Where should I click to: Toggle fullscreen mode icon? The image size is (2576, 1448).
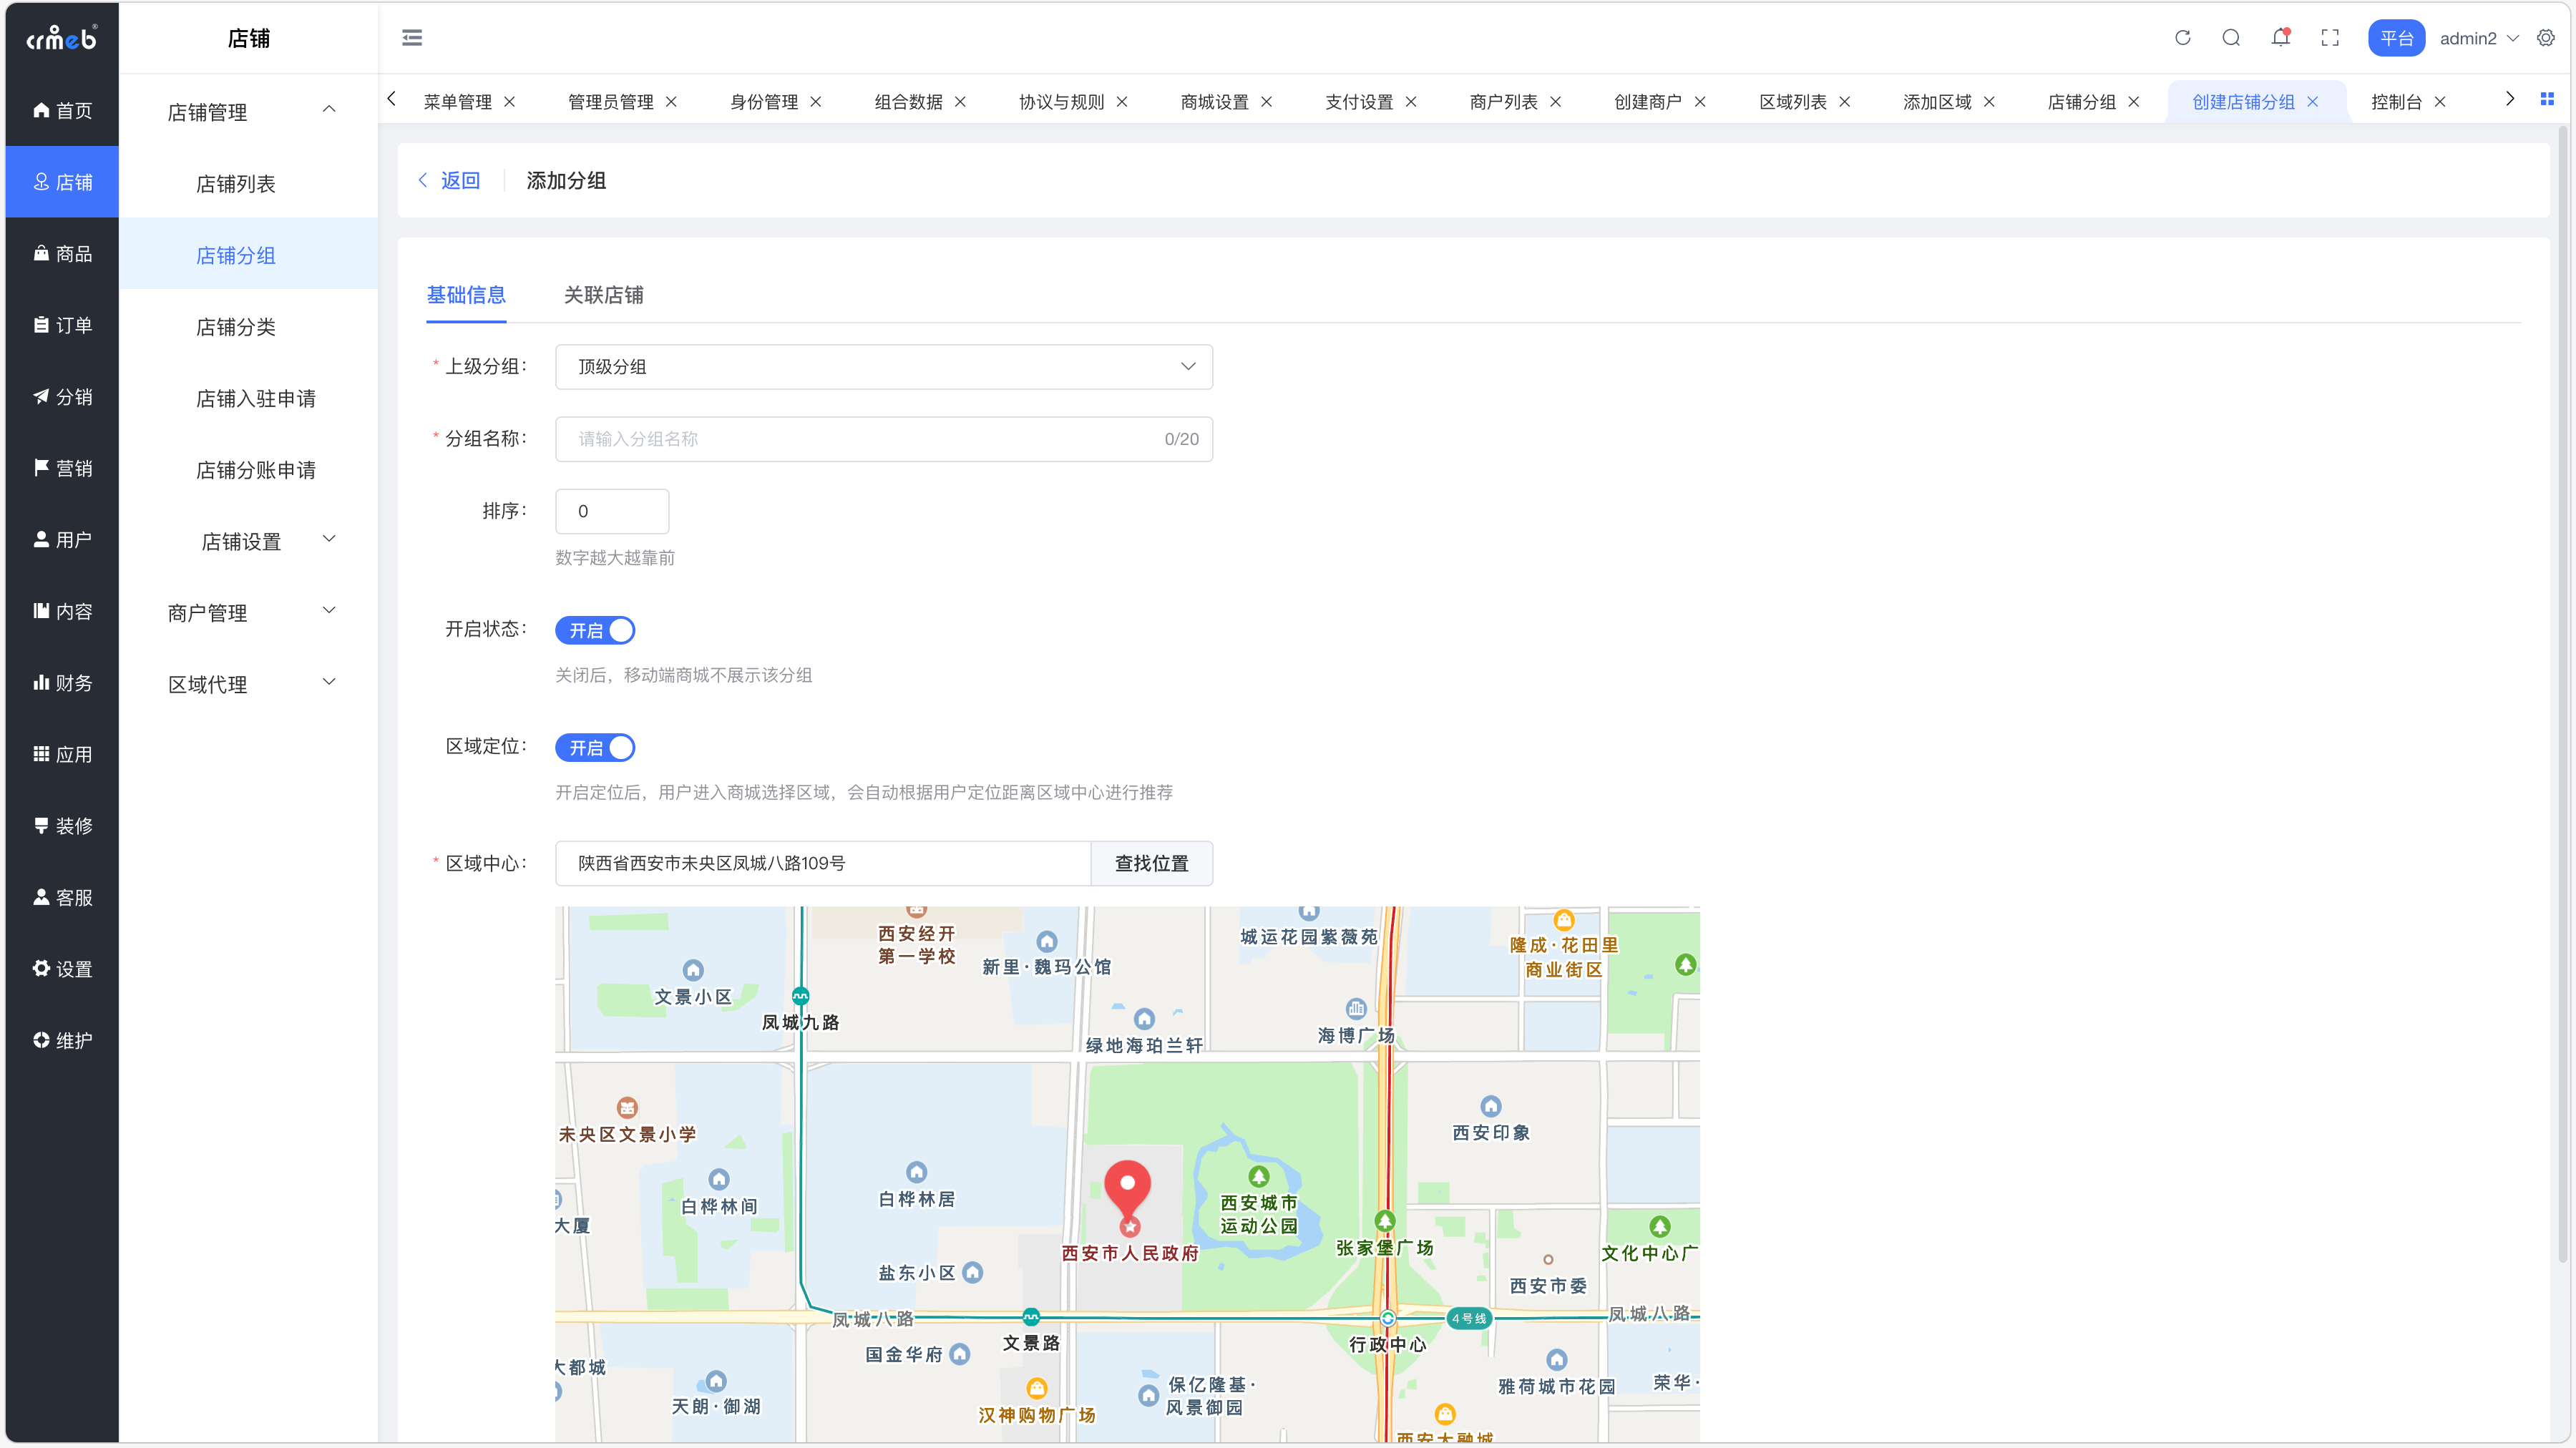(2330, 38)
